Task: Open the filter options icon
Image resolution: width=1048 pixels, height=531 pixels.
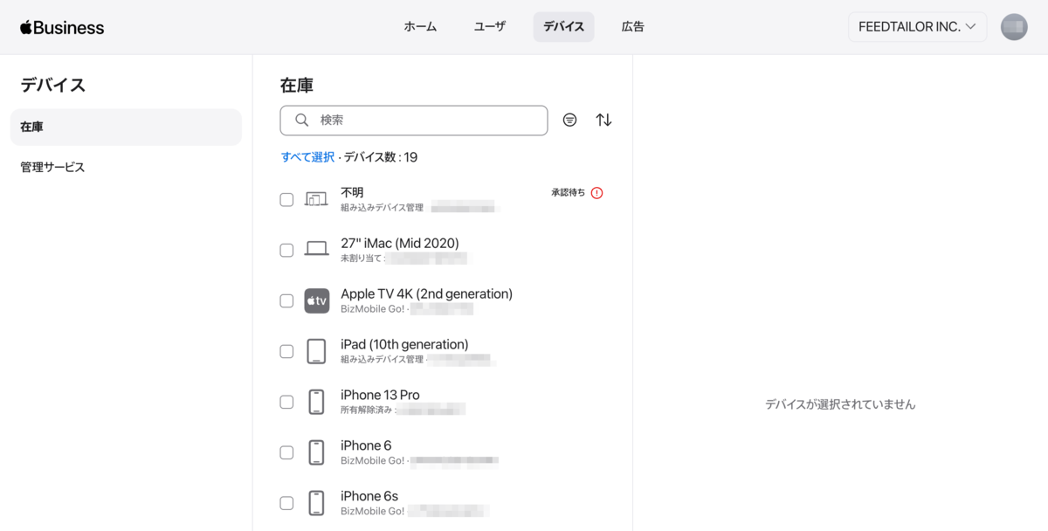Action: 569,121
